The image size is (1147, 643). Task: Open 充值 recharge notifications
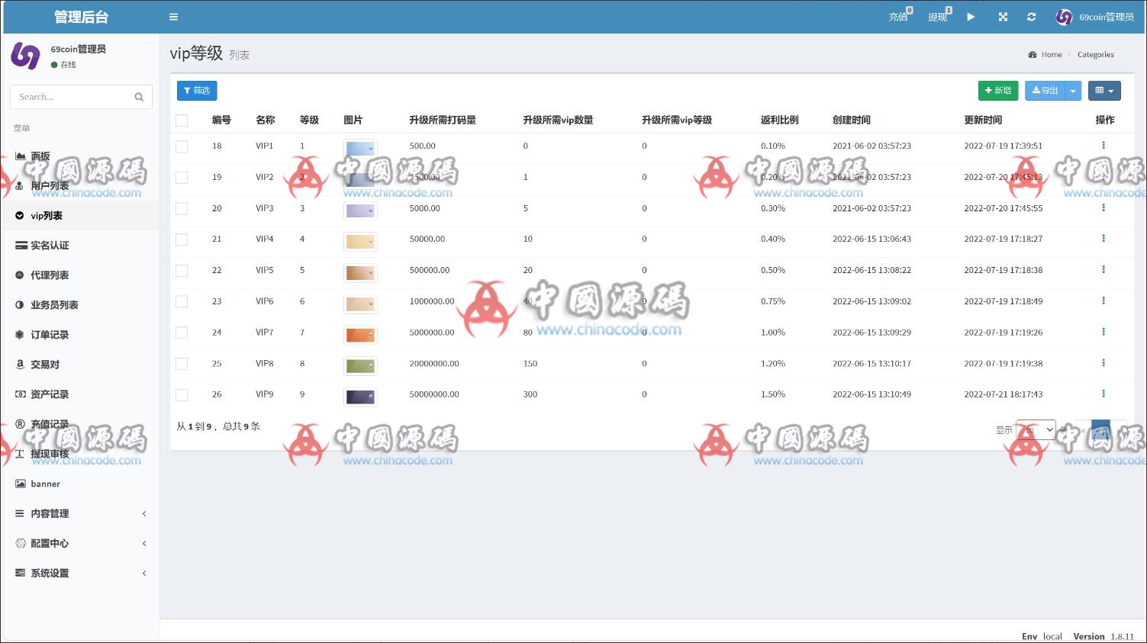901,16
